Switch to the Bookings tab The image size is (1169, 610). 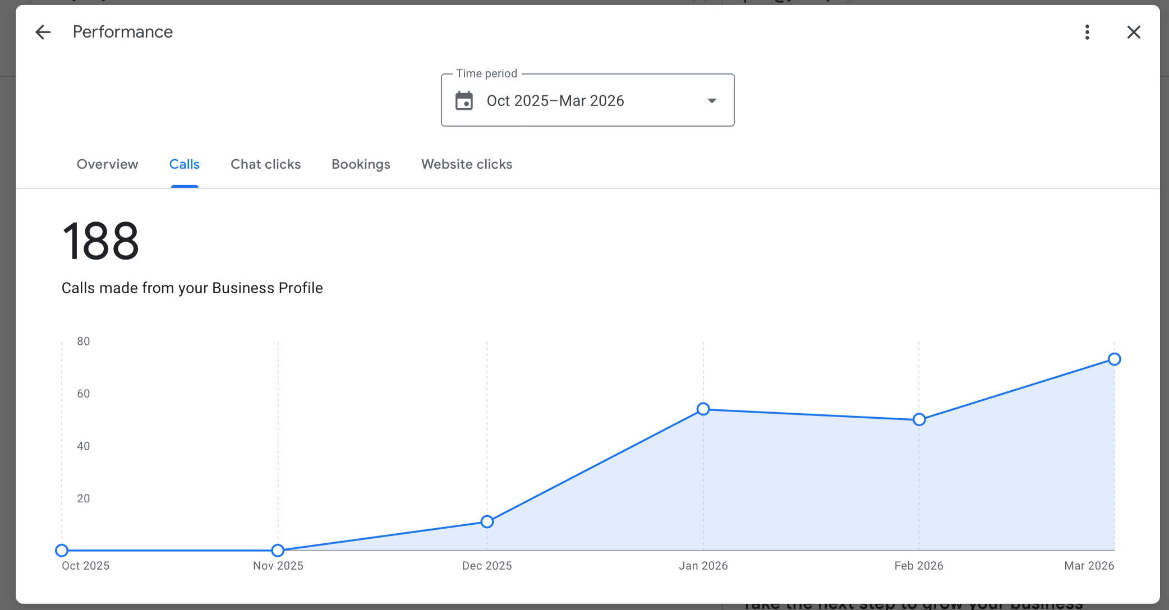pyautogui.click(x=361, y=164)
